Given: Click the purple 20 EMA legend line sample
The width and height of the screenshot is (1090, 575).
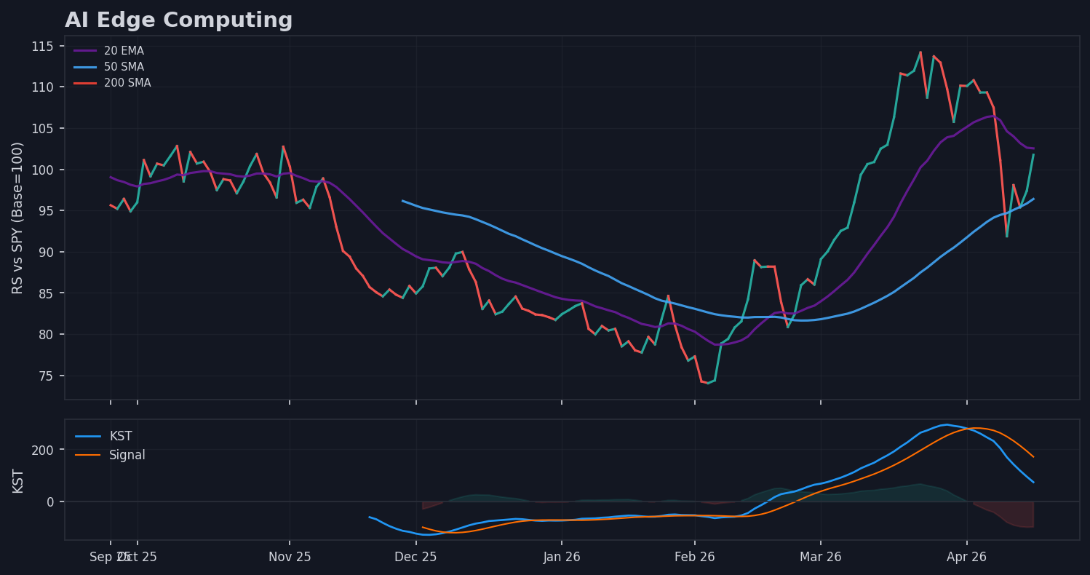Looking at the screenshot, I should tap(86, 51).
